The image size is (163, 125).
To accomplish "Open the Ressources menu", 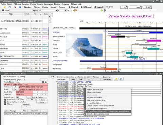I will [x=49, y=4].
